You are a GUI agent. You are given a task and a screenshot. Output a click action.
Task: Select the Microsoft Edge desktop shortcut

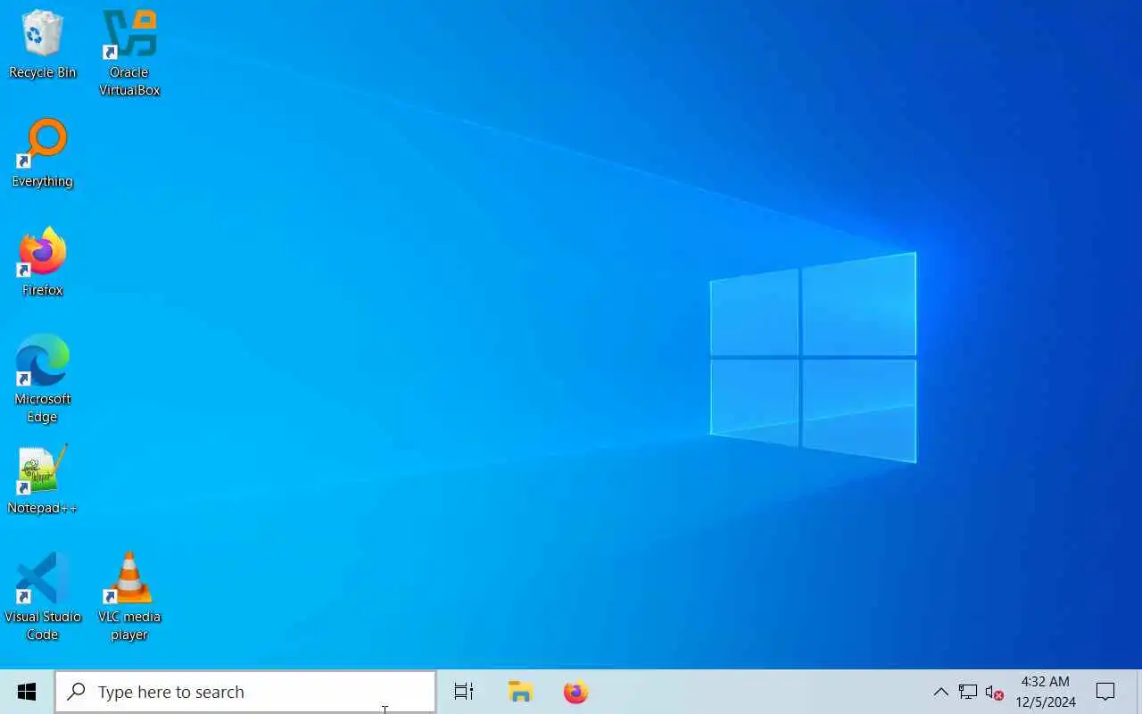tap(42, 378)
